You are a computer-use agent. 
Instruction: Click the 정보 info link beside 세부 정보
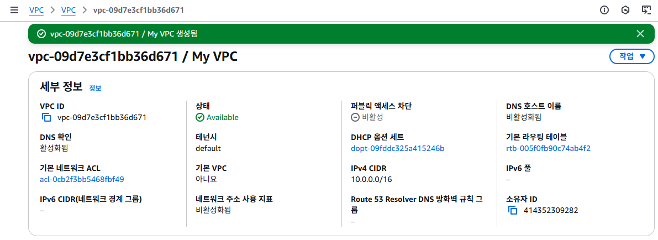coord(95,88)
